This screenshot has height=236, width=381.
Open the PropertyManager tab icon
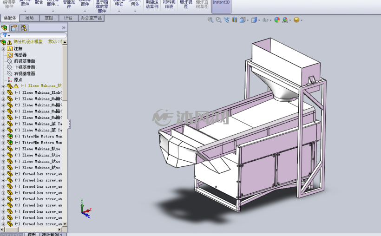[x=14, y=28]
